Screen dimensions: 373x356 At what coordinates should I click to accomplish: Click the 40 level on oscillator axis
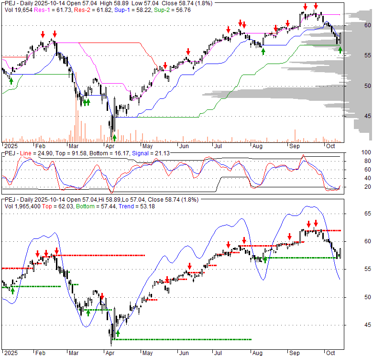pyautogui.click(x=368, y=178)
